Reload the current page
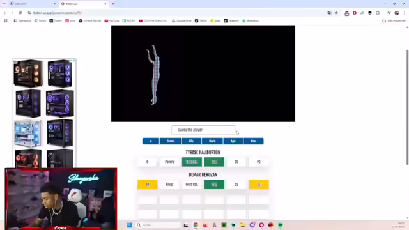Screen dimensions: 409x230 pyautogui.click(x=20, y=13)
